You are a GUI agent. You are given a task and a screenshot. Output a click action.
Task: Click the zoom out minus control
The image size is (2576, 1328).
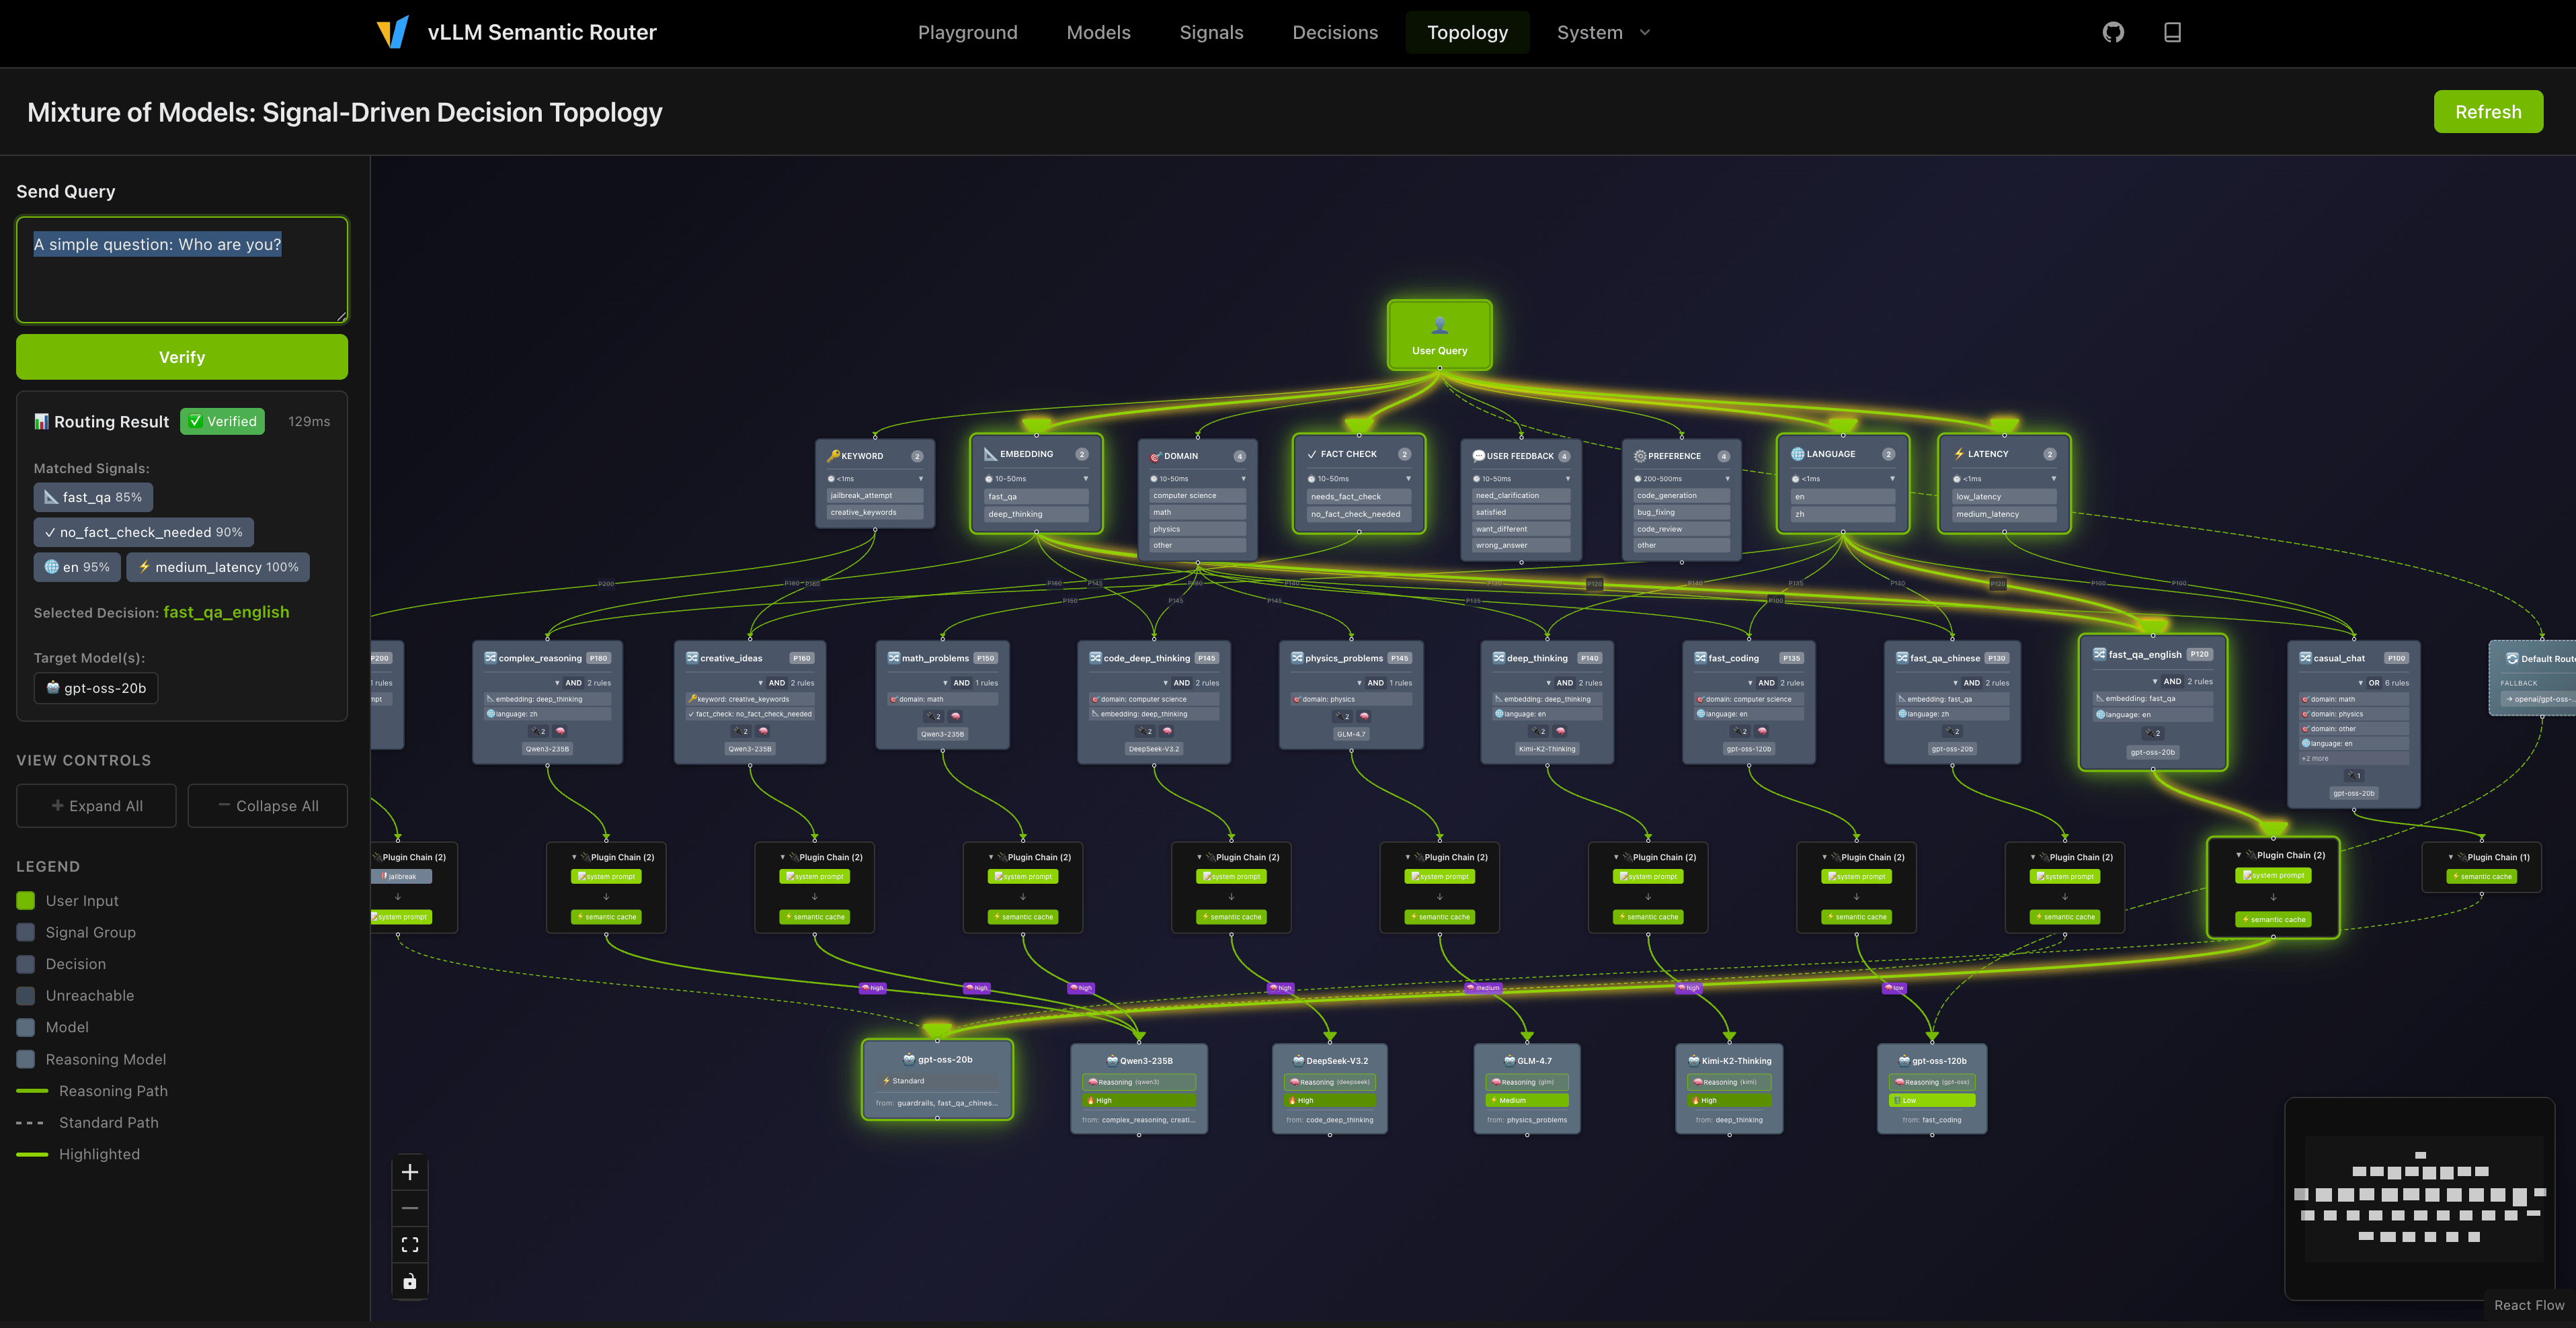pyautogui.click(x=410, y=1208)
